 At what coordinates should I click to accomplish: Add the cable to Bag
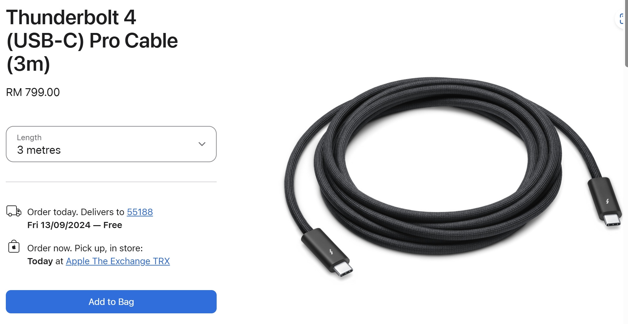coord(111,301)
